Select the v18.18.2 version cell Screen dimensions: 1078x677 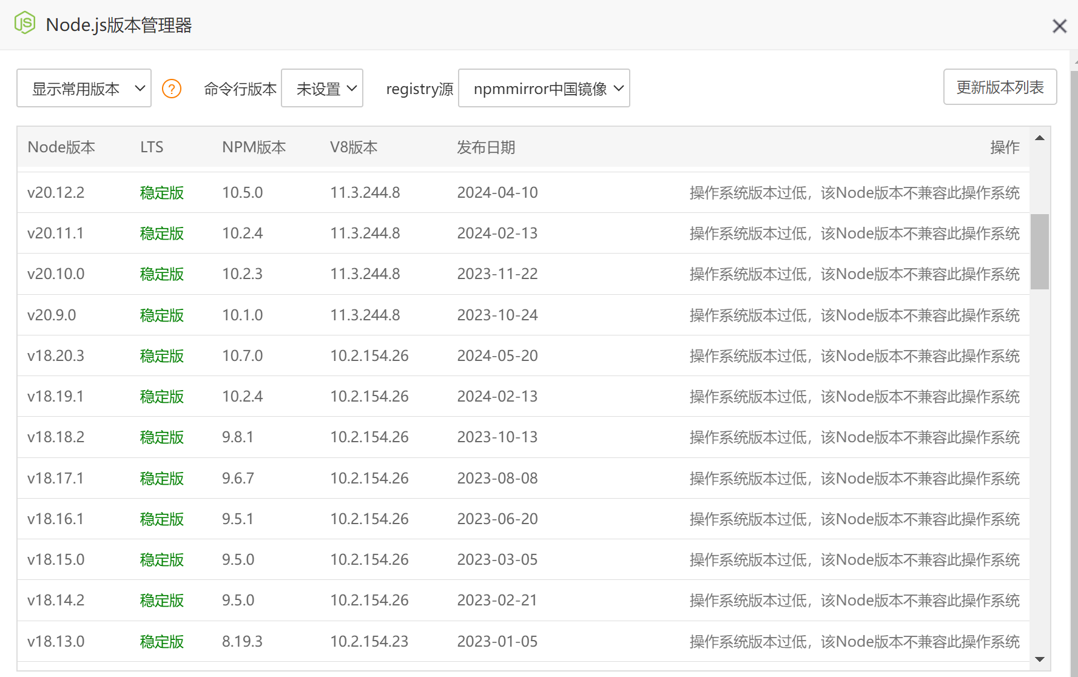coord(56,437)
